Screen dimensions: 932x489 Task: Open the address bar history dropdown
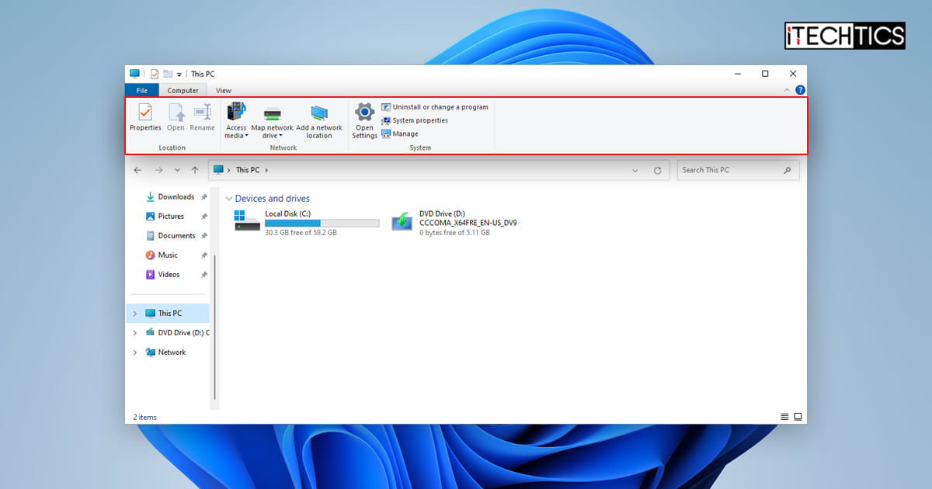pyautogui.click(x=635, y=169)
